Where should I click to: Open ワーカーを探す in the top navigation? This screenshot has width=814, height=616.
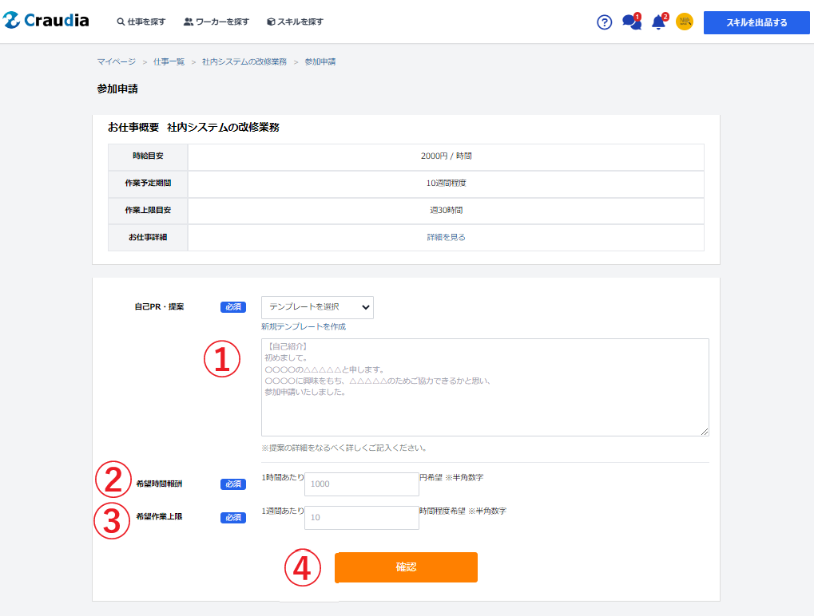point(216,22)
